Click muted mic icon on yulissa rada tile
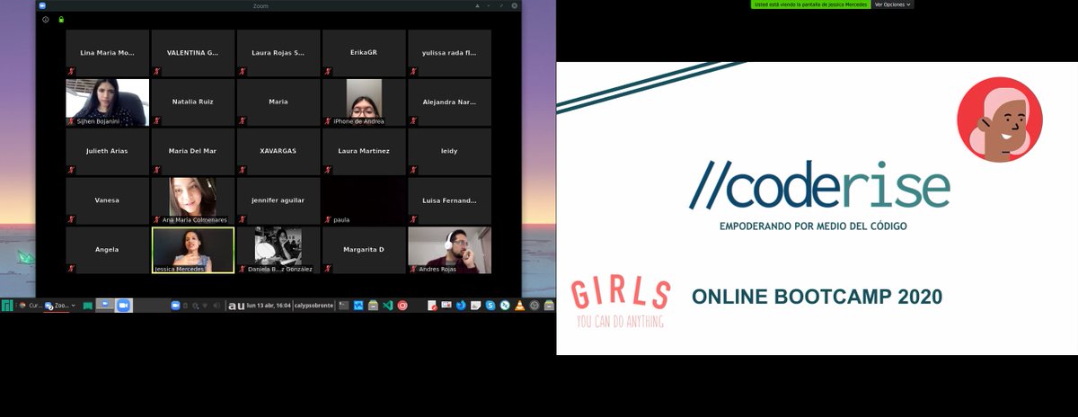The width and height of the screenshot is (1078, 417). (x=413, y=71)
